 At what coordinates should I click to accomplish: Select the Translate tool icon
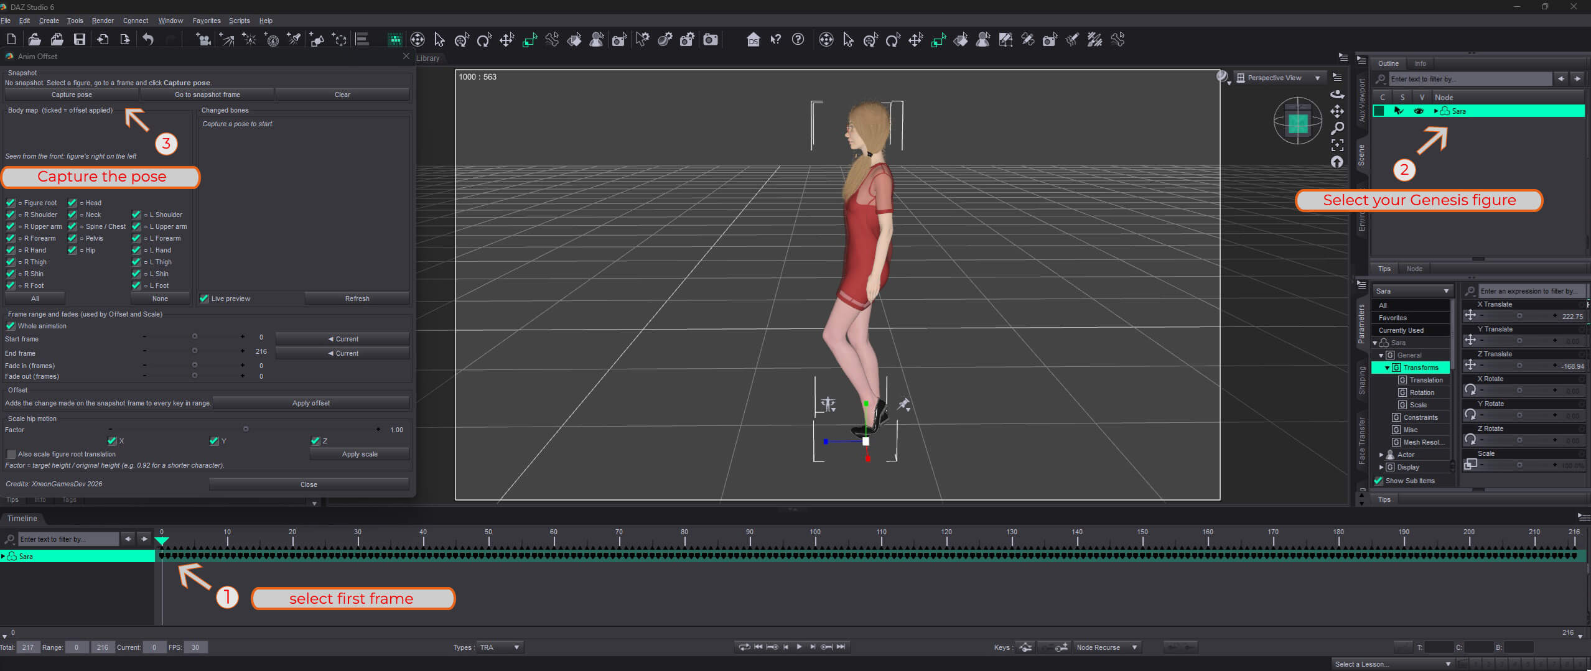[x=506, y=40]
